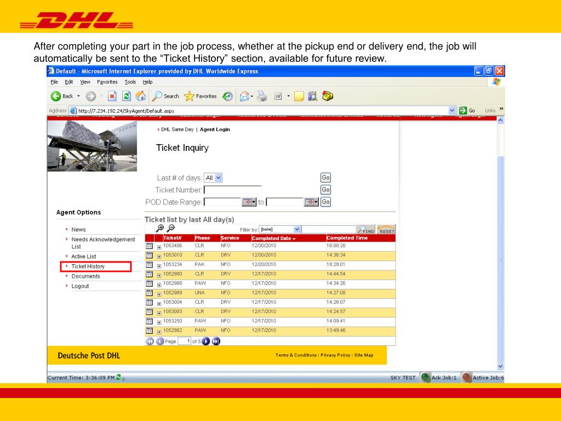Click the detail grid icon for ticket 1053010

point(149,255)
